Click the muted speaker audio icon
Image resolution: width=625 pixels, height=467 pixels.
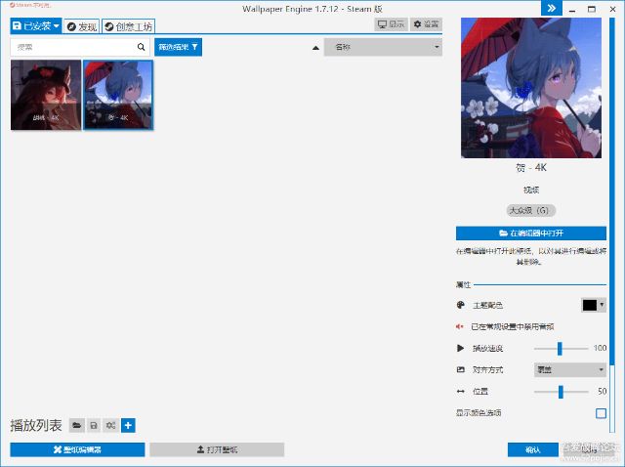click(460, 326)
